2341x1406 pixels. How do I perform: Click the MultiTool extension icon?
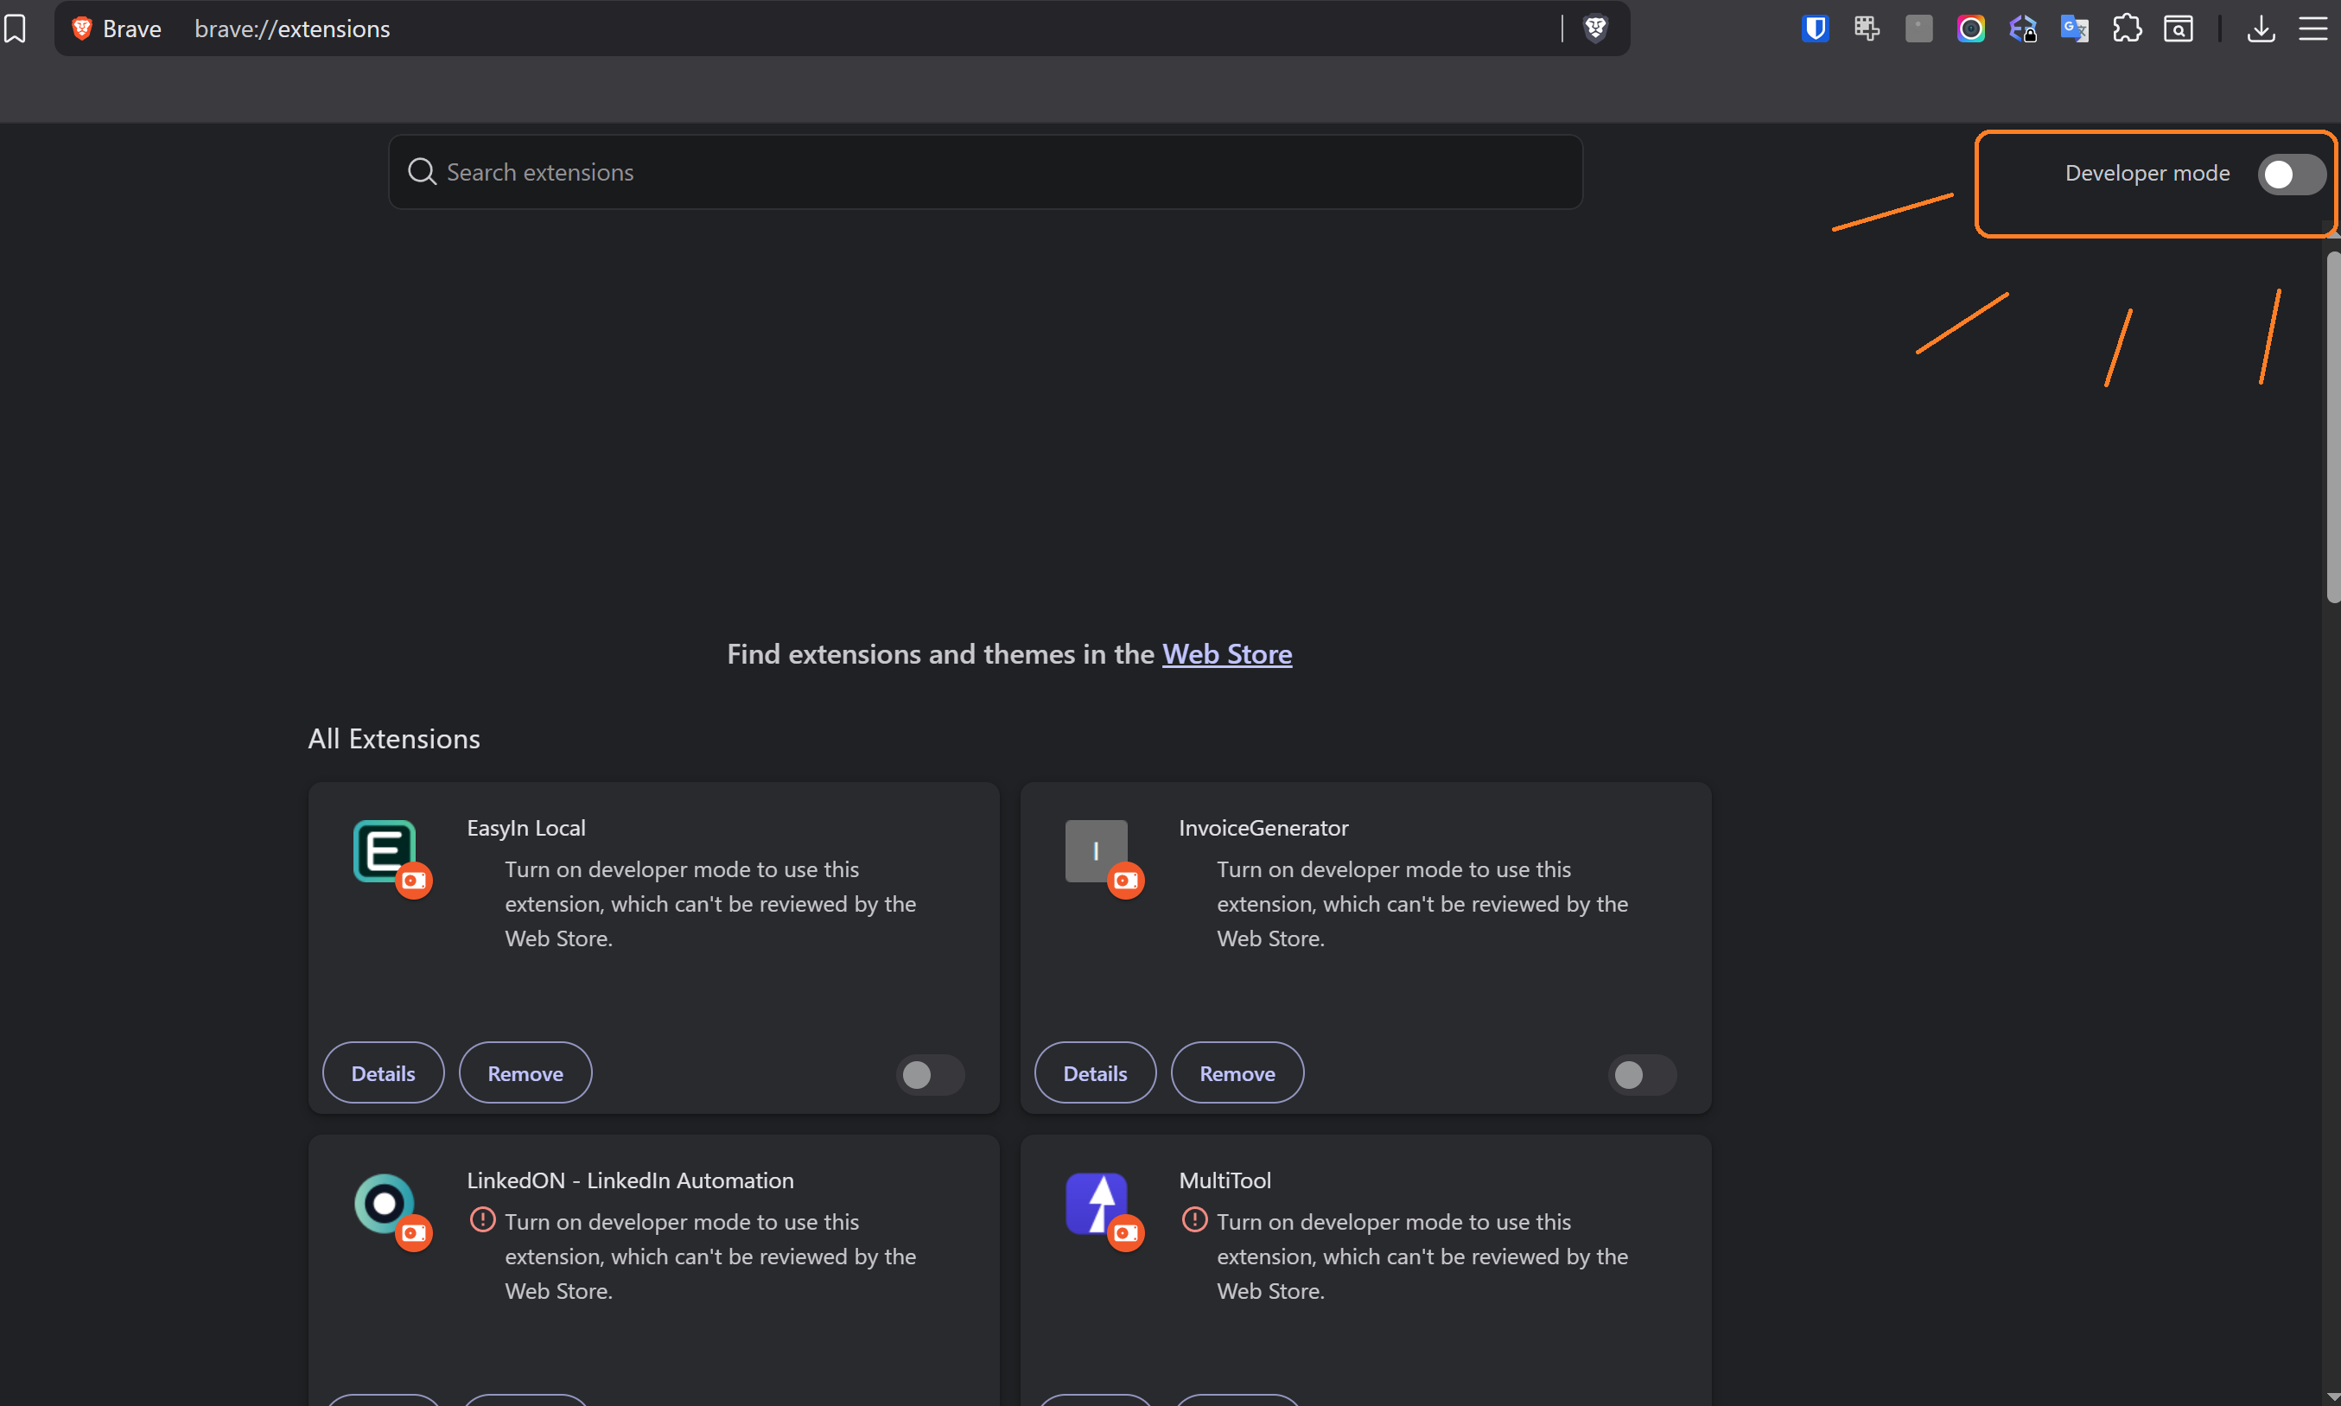[1096, 1203]
